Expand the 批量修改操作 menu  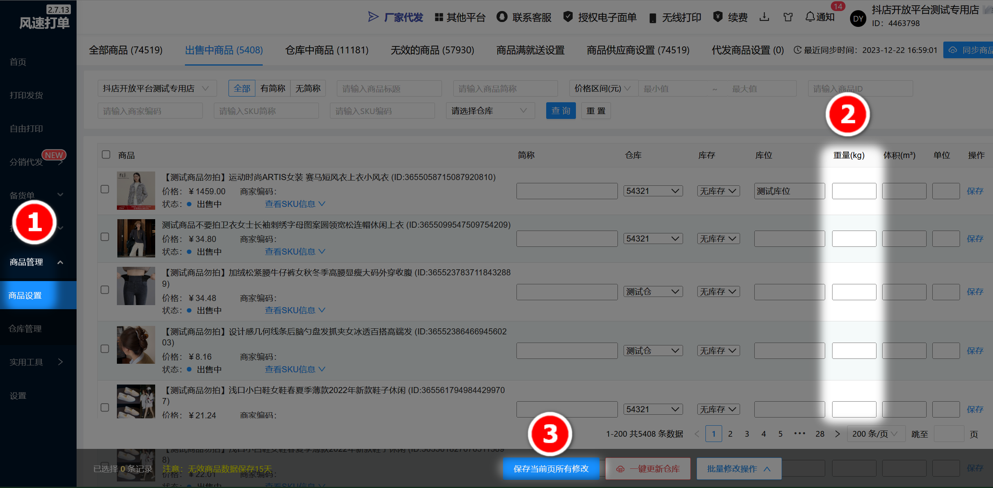(x=739, y=469)
